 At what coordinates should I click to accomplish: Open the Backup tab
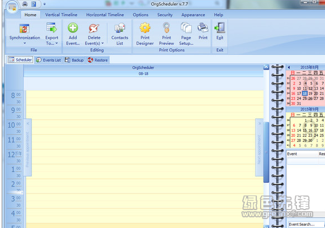click(x=74, y=60)
